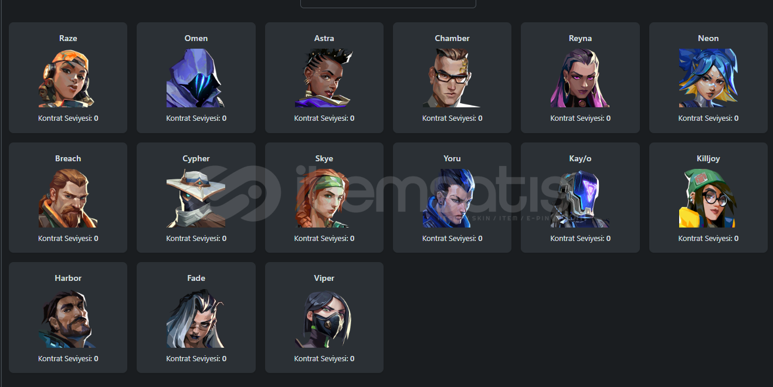Screen dimensions: 773x387
Task: Select Killjoy's portrait image
Action: [708, 198]
